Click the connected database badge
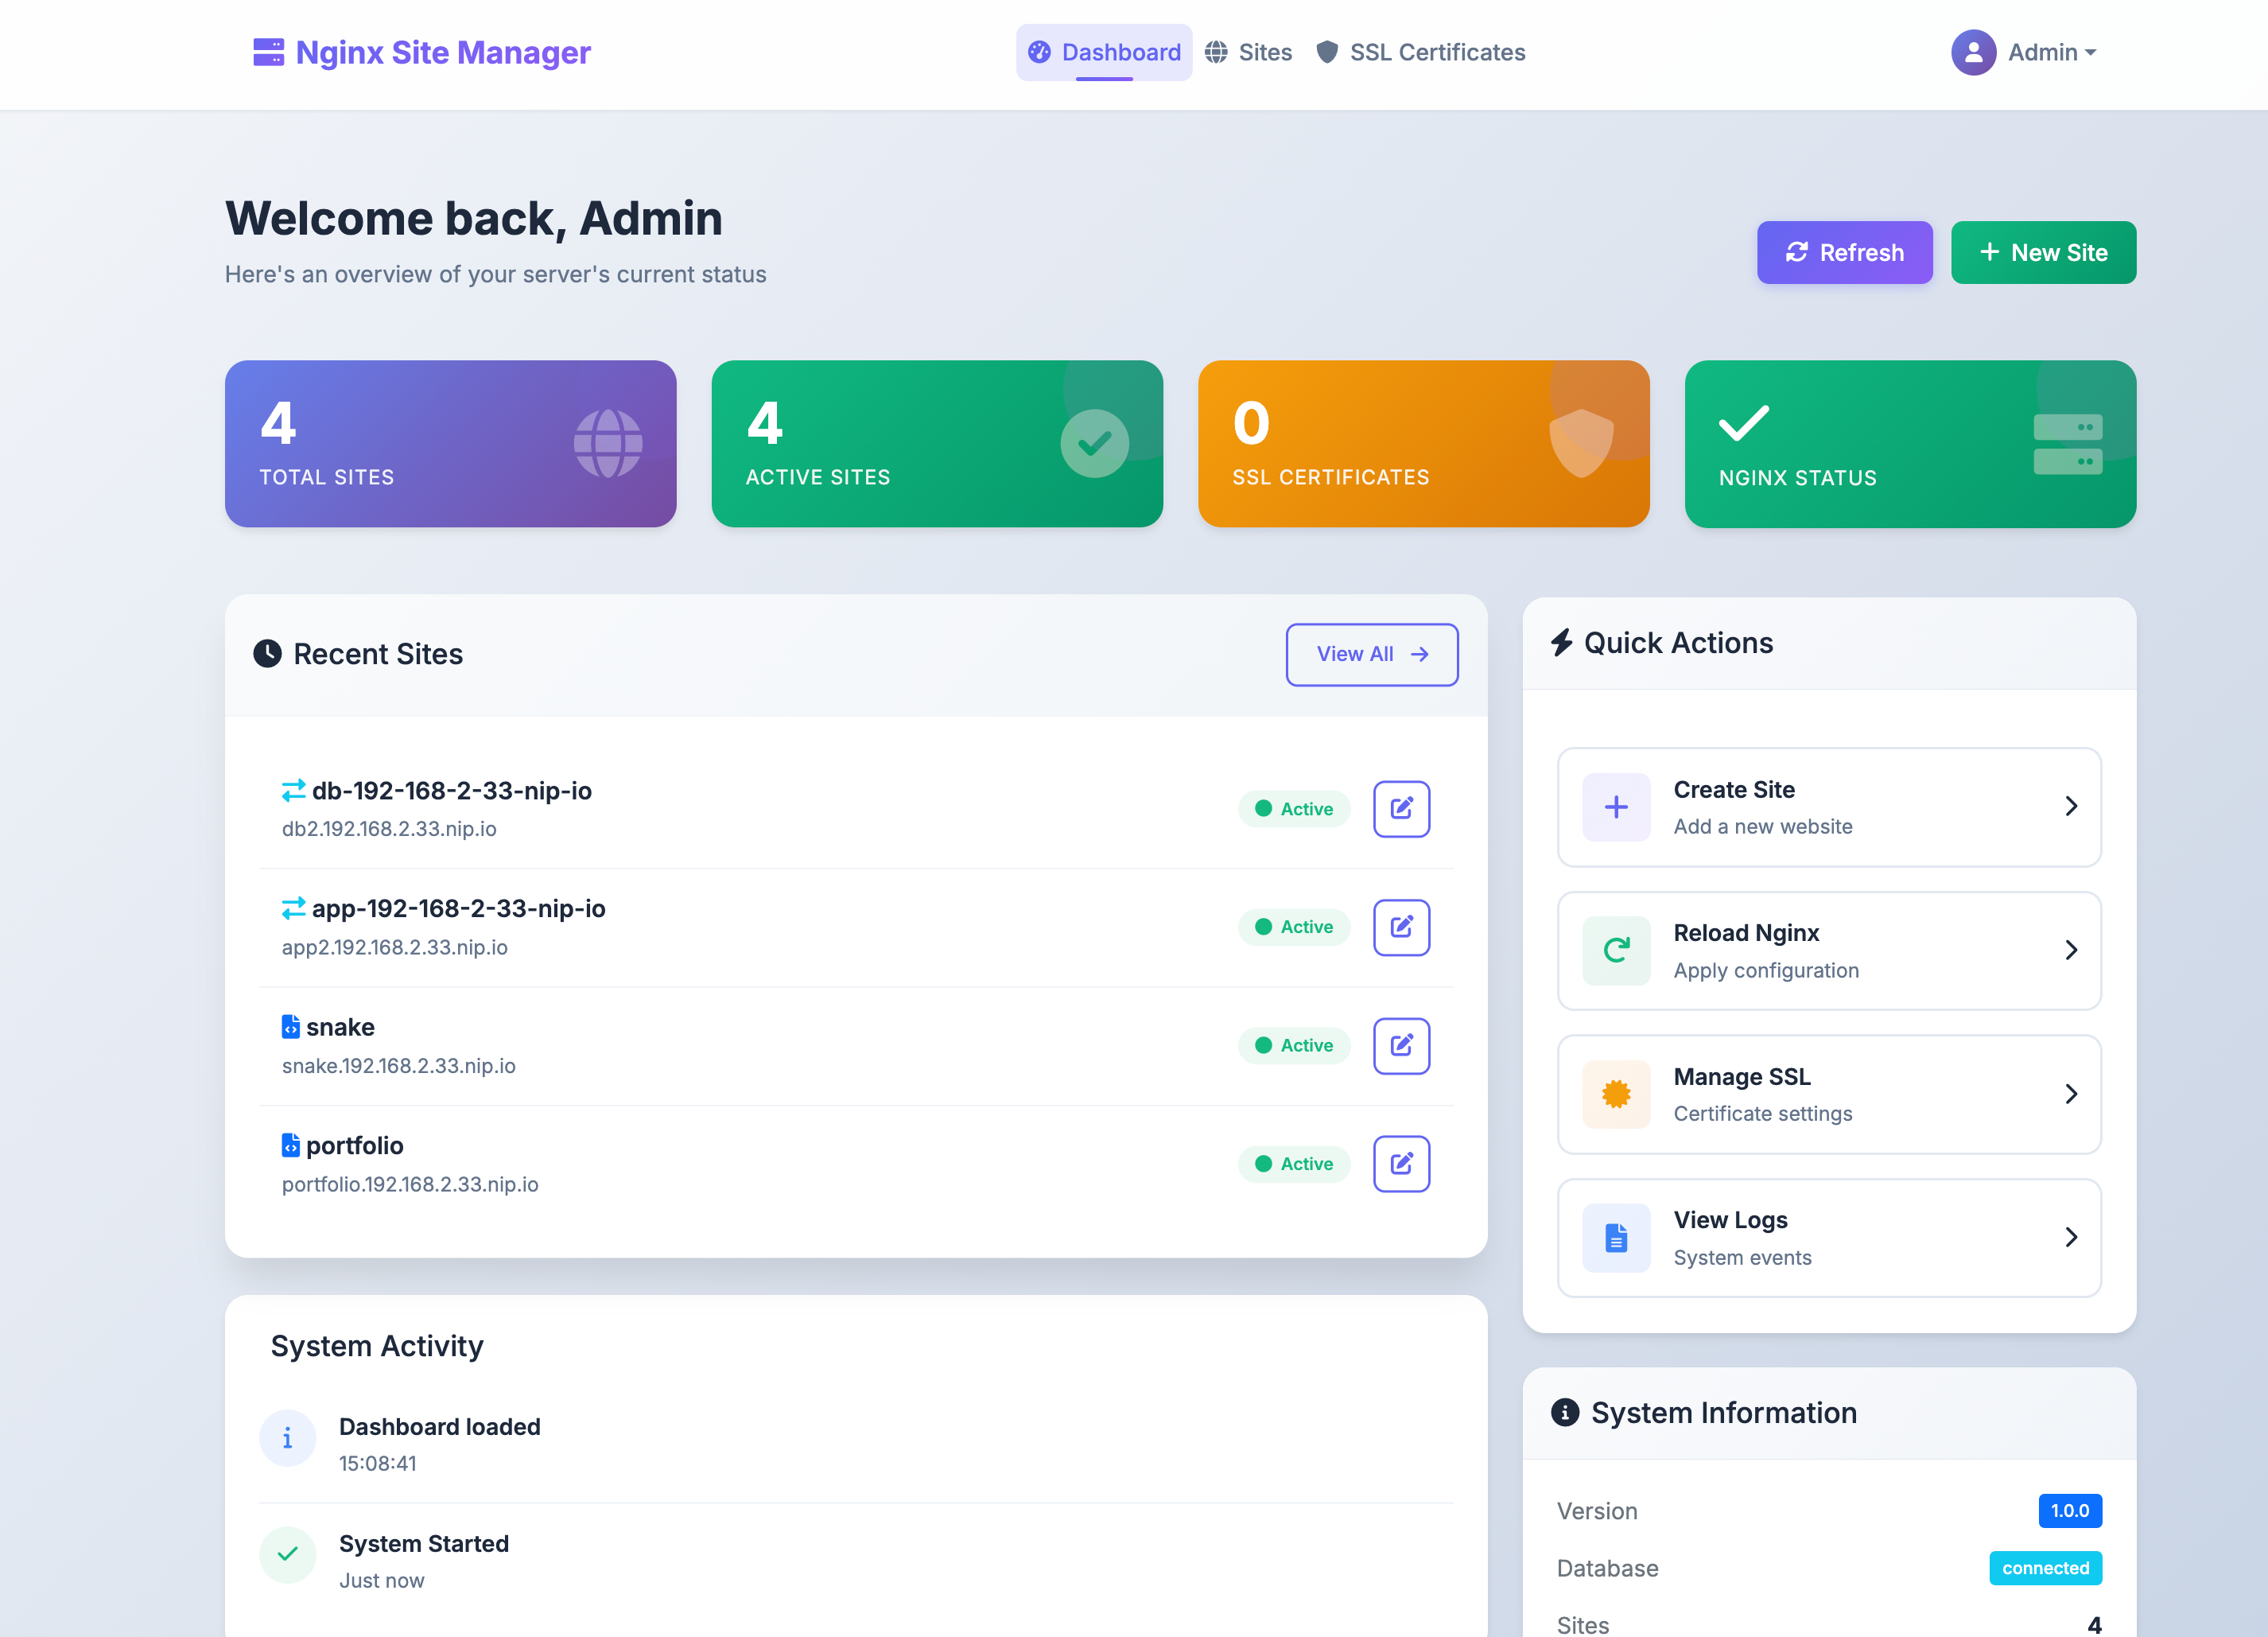Screen dimensions: 2268x1637 (x=2045, y=1568)
